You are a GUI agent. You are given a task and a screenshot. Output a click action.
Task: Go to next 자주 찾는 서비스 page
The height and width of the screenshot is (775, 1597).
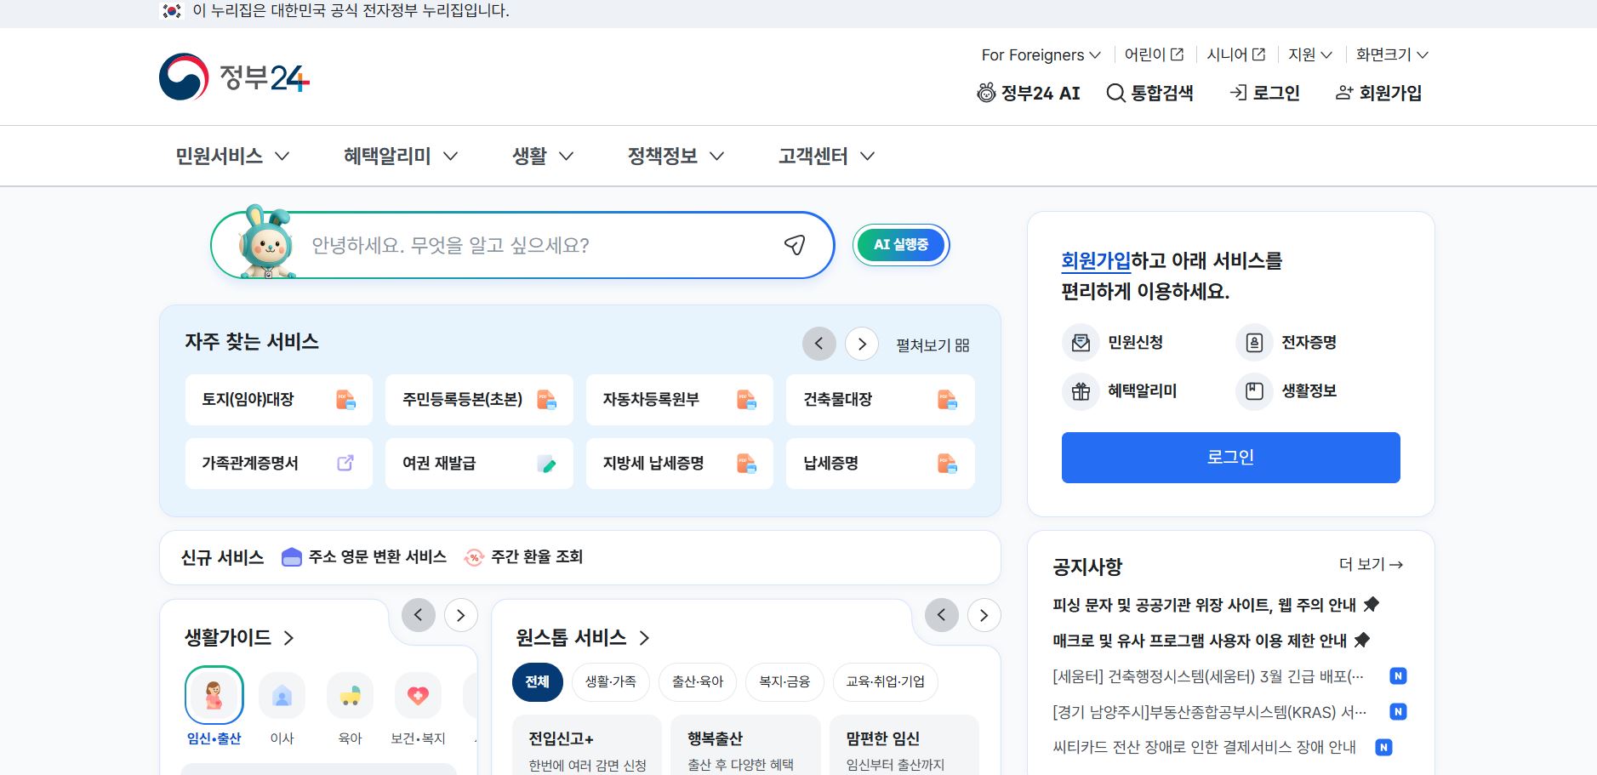862,344
